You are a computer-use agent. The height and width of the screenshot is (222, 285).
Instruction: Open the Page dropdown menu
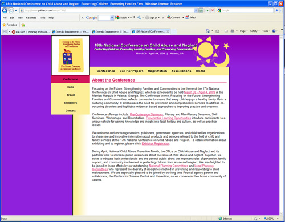pos(243,31)
